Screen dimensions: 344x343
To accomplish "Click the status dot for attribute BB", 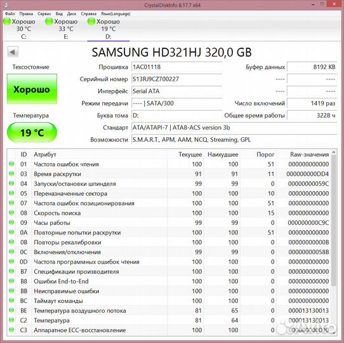I will pyautogui.click(x=11, y=291).
